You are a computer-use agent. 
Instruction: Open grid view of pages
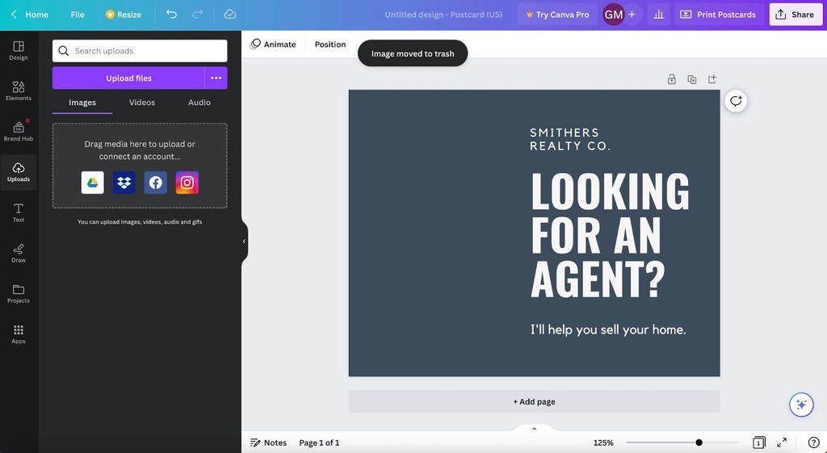click(759, 443)
